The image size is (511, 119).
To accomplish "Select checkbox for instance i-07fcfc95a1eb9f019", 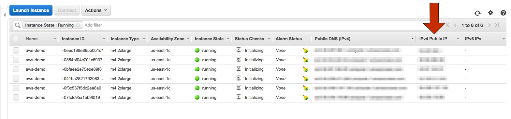I will tap(16, 97).
